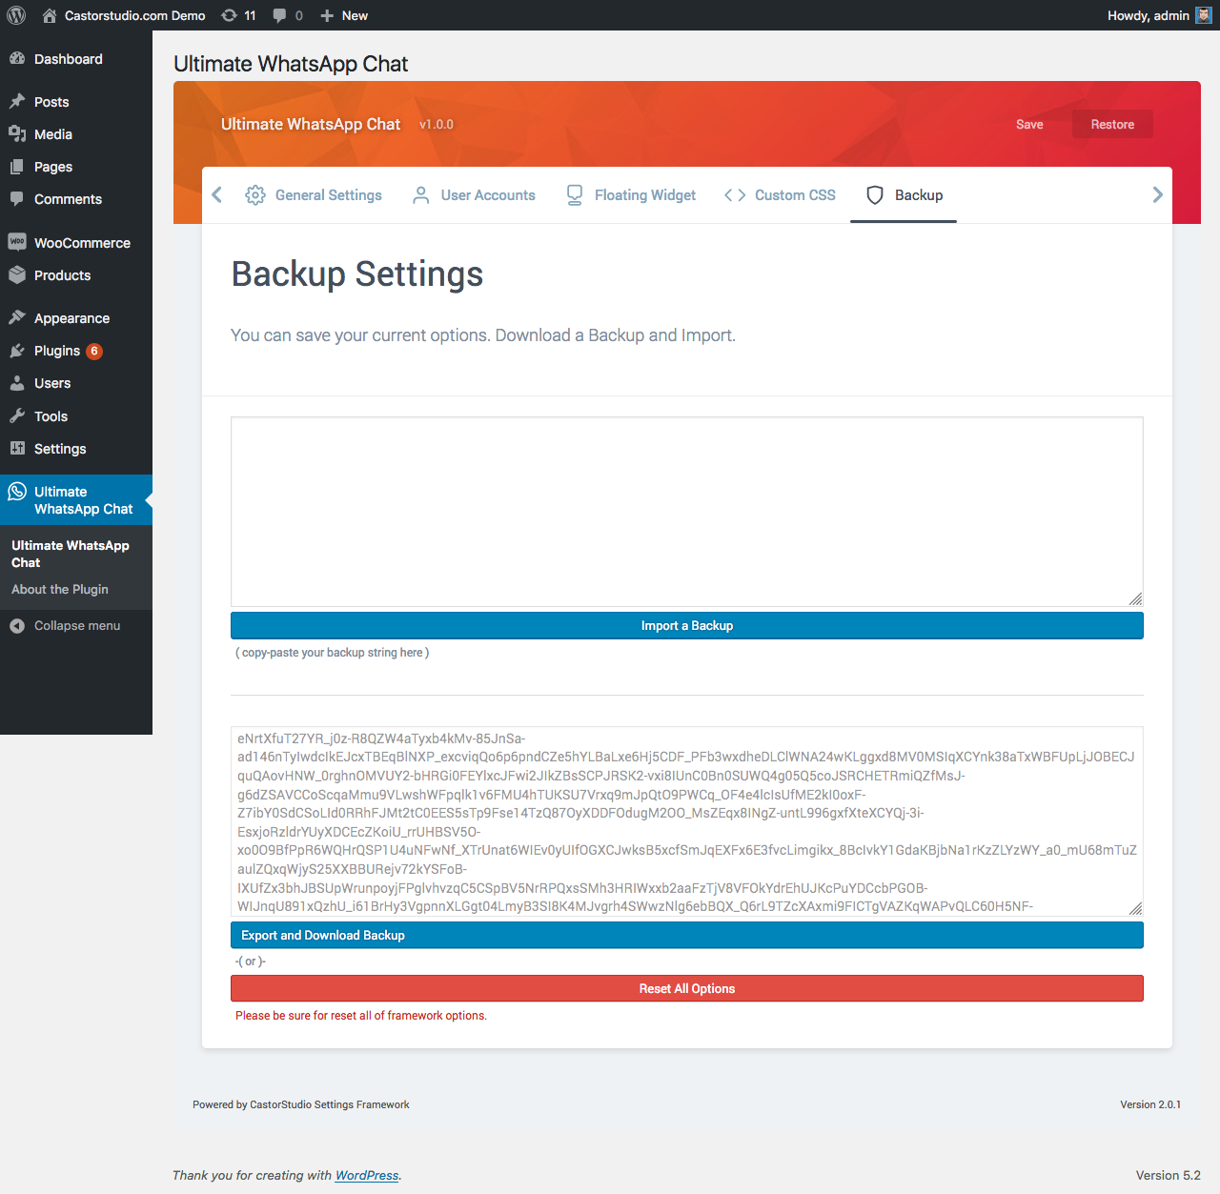Click inside the exported backup string textarea

coord(687,822)
